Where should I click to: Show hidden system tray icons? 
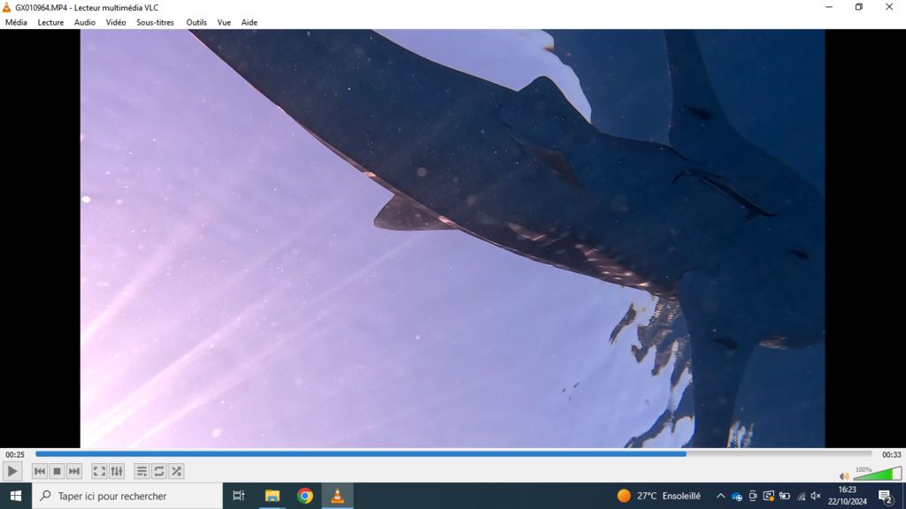pyautogui.click(x=720, y=496)
